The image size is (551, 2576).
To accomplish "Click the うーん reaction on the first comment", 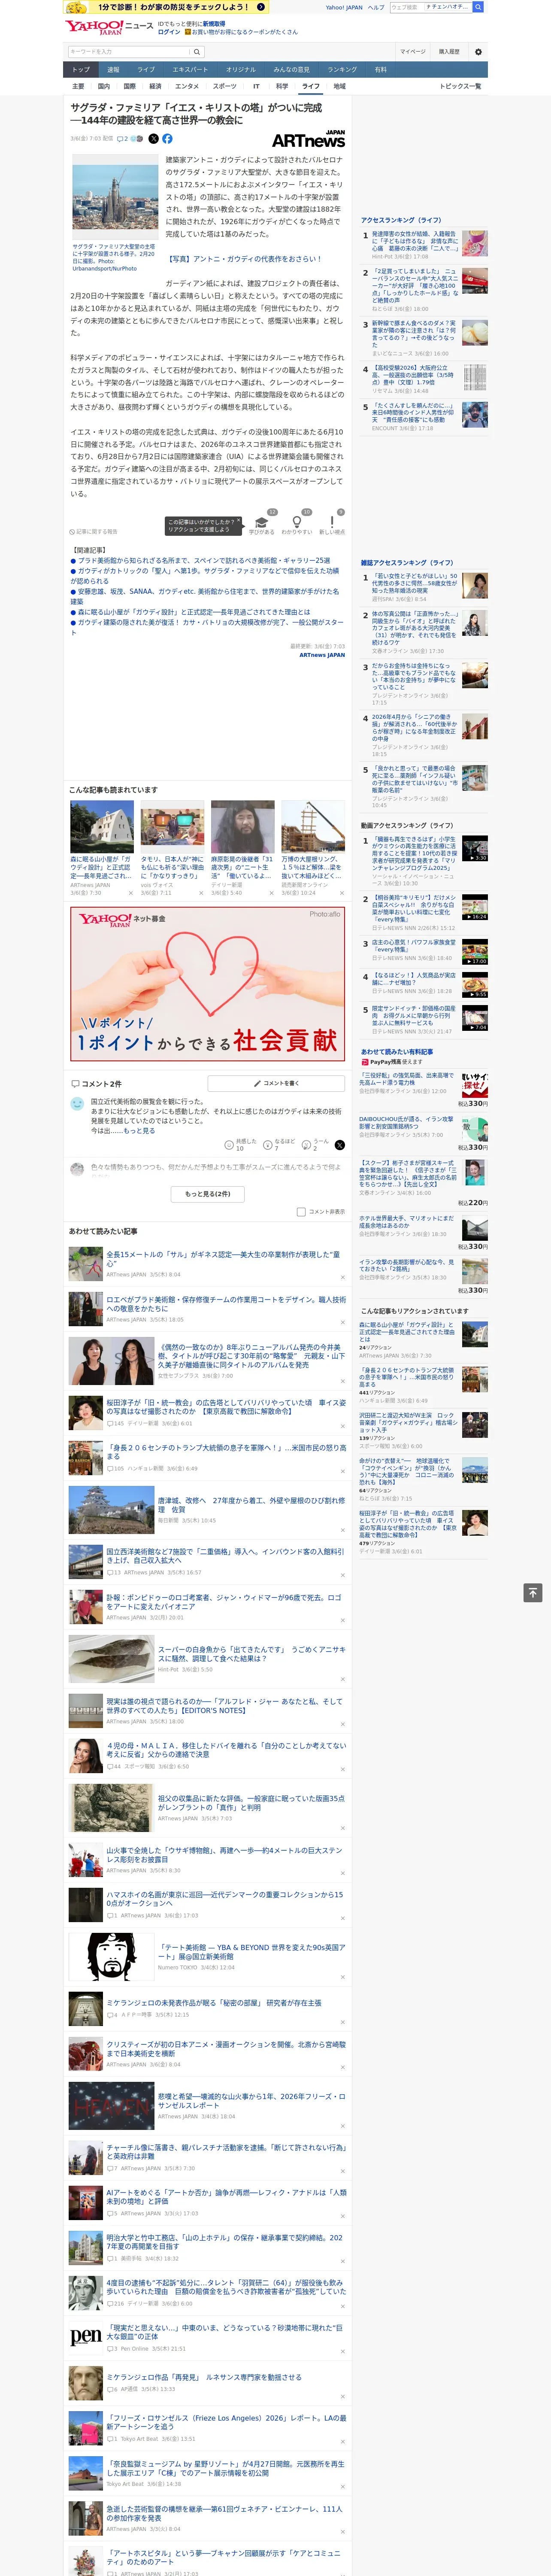I will point(315,1144).
